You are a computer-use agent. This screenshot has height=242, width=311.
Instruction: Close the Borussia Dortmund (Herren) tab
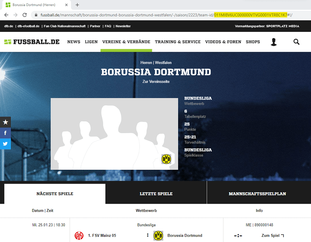pyautogui.click(x=66, y=5)
